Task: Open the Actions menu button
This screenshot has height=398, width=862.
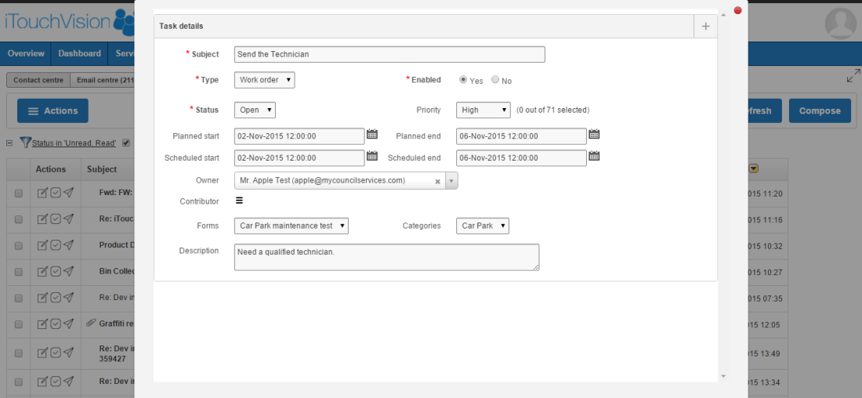Action: tap(53, 111)
